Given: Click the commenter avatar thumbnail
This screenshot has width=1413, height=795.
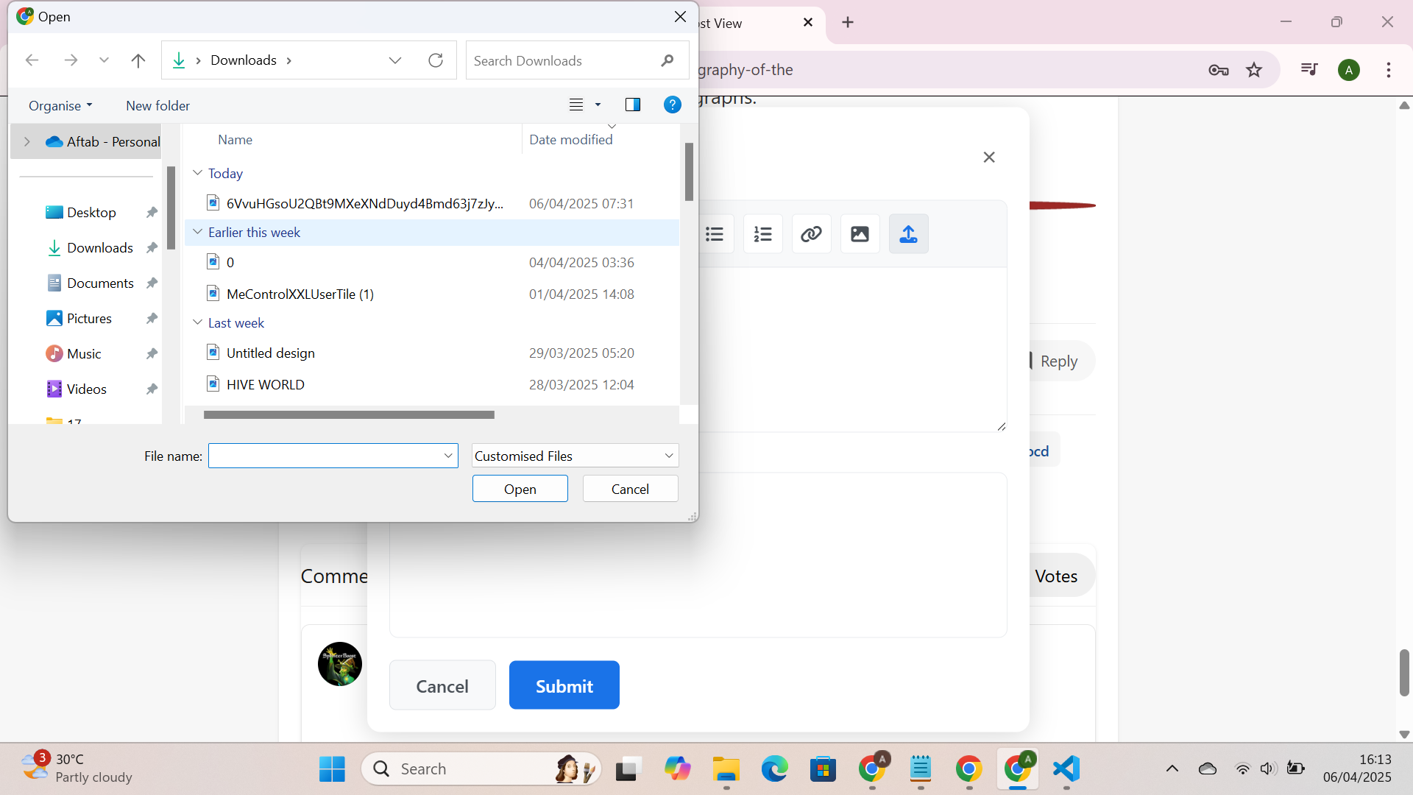Looking at the screenshot, I should click(x=339, y=664).
